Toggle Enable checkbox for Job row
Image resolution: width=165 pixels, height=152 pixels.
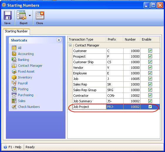point(150,79)
